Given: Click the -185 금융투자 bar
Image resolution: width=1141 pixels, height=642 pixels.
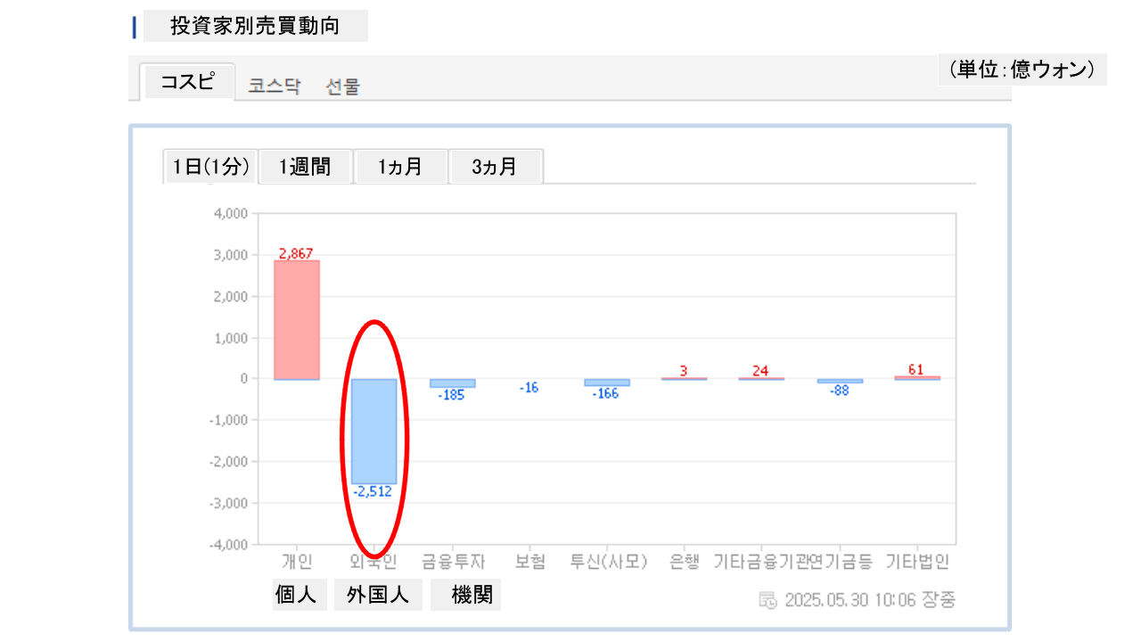Looking at the screenshot, I should click(x=452, y=383).
